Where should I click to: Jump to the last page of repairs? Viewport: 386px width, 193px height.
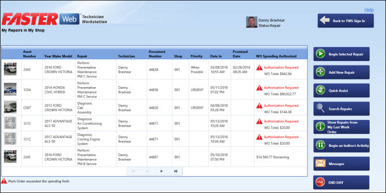pyautogui.click(x=176, y=171)
